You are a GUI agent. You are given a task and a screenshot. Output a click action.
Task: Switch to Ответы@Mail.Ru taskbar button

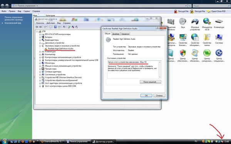[52, 142]
